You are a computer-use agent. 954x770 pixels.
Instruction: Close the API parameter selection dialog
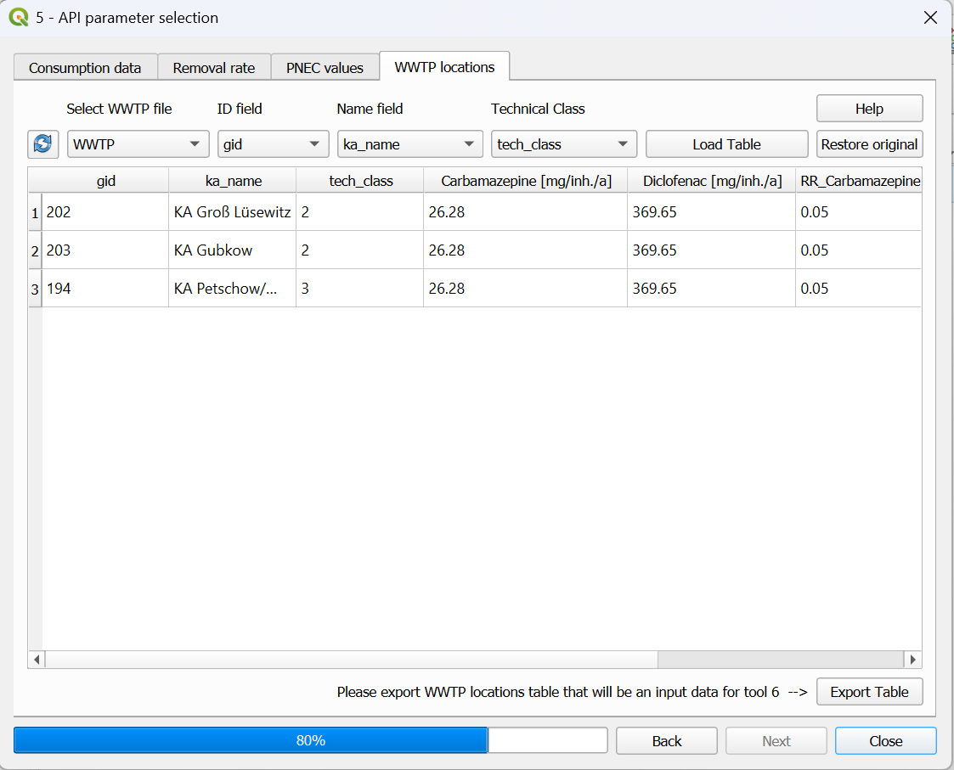pos(930,18)
